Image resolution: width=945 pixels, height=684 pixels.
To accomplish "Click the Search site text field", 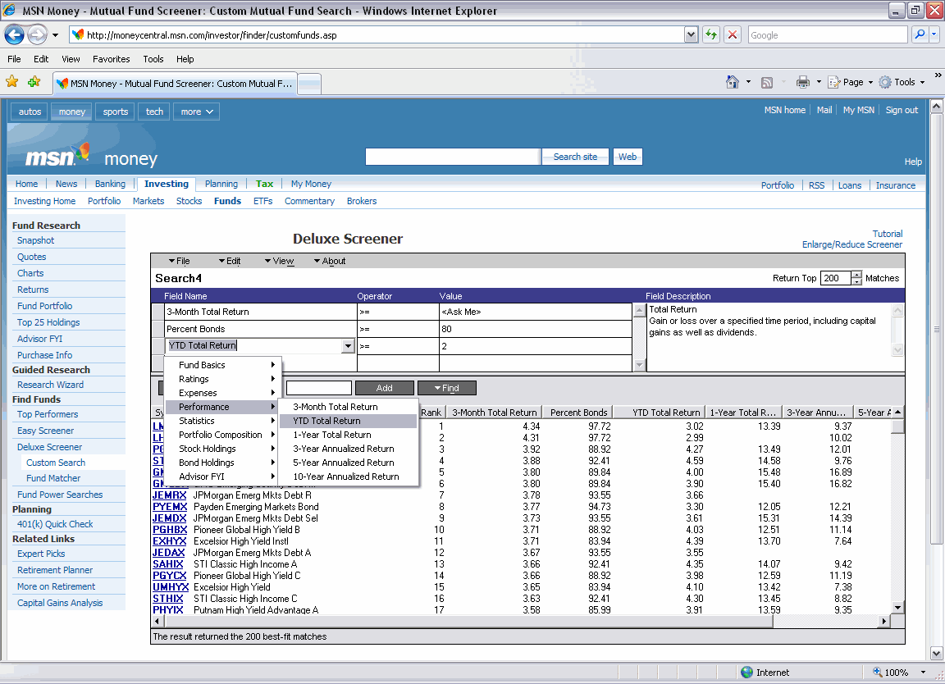I will click(x=453, y=157).
